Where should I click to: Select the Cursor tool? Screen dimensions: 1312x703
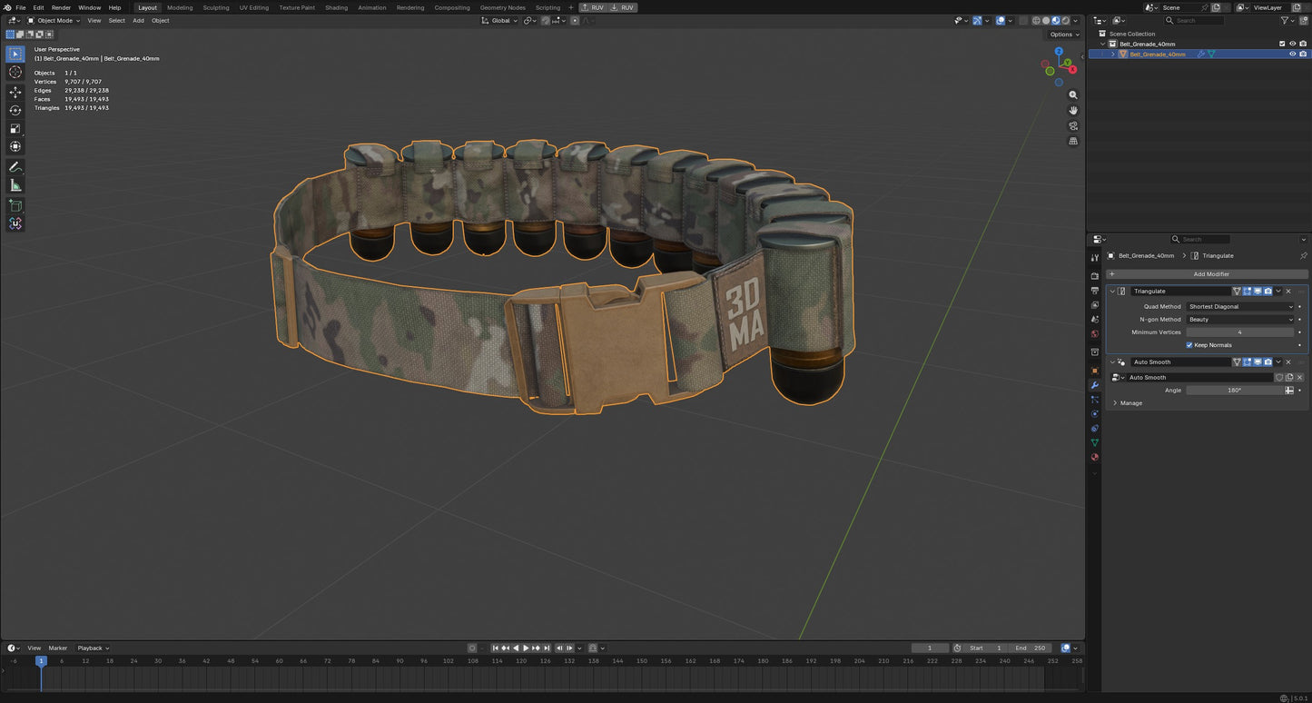click(15, 72)
